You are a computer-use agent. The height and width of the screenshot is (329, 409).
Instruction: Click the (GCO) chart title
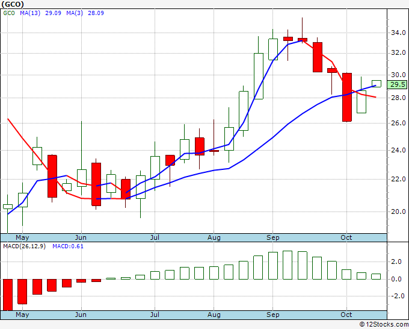pos(13,4)
